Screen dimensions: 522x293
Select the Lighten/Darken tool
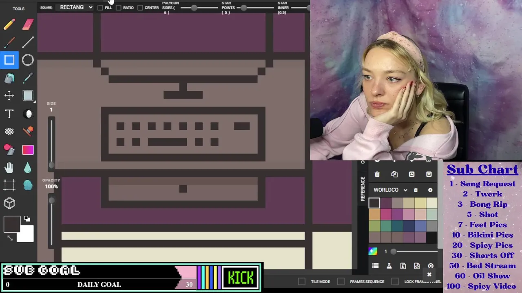click(28, 114)
